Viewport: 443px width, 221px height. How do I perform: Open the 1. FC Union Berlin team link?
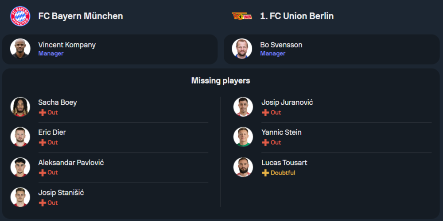[x=297, y=16]
